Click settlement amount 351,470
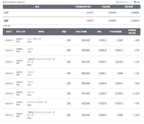Viewport: 144px width, 124px height. click(86, 62)
